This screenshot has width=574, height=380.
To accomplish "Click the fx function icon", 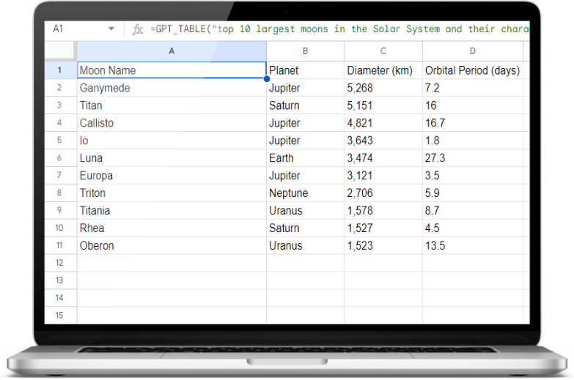I will 137,29.
